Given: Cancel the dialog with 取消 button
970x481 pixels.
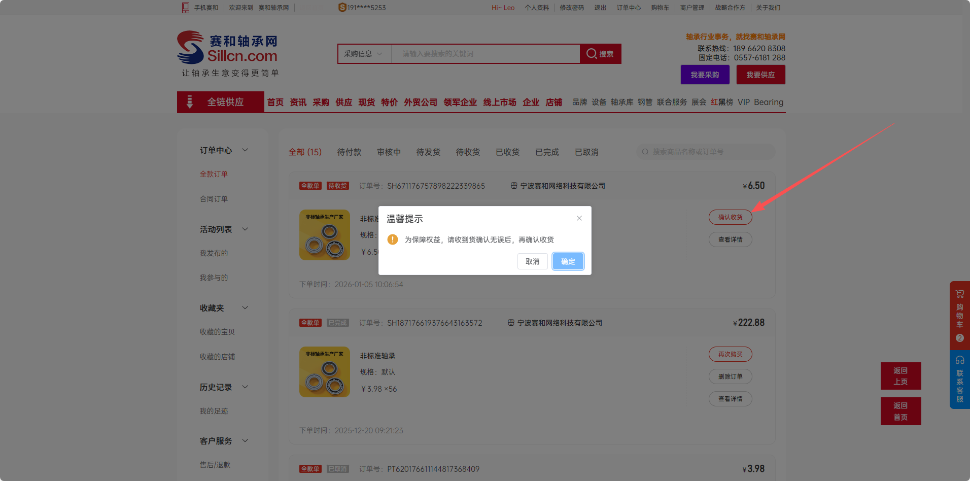Looking at the screenshot, I should coord(532,261).
